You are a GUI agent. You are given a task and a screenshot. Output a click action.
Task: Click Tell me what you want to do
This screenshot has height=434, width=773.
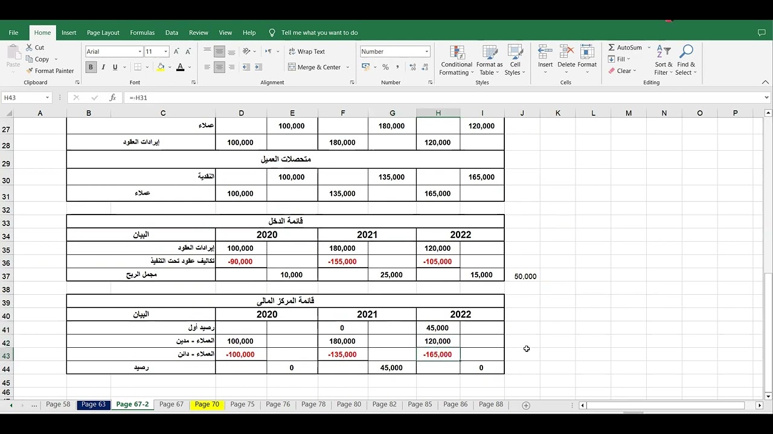coord(319,33)
